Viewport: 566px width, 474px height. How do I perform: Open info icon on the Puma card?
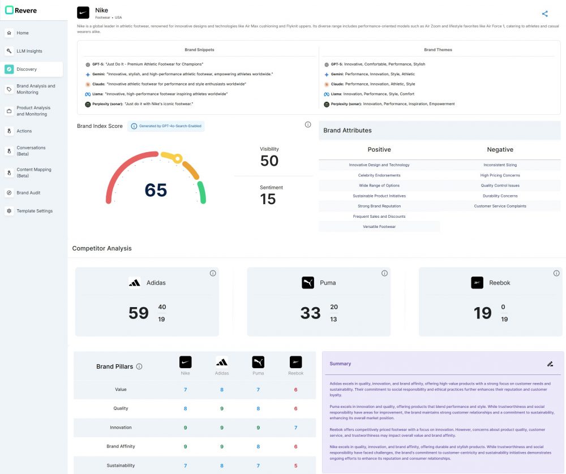(x=384, y=273)
